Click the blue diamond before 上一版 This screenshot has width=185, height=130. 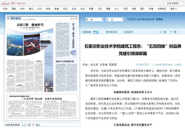(x=23, y=125)
